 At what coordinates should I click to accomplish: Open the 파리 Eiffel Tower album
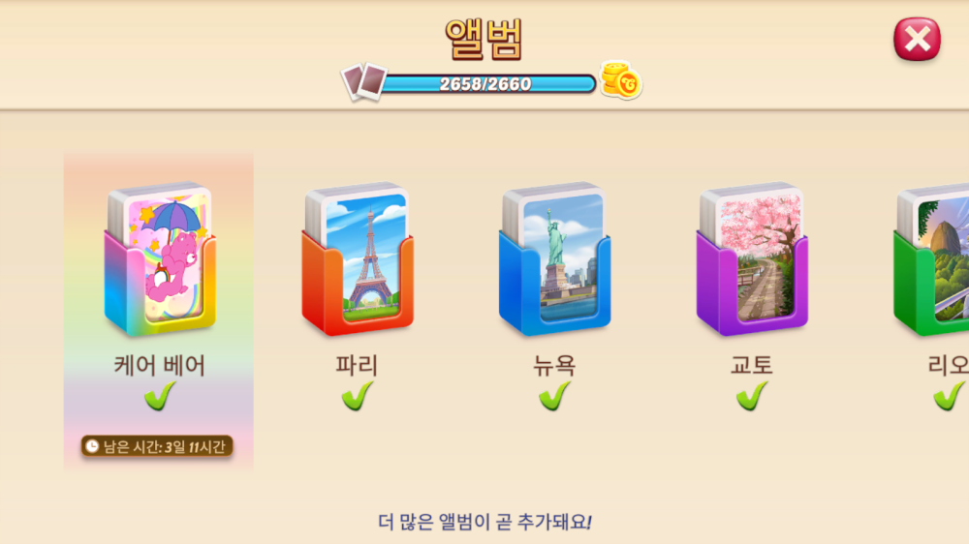pyautogui.click(x=358, y=258)
